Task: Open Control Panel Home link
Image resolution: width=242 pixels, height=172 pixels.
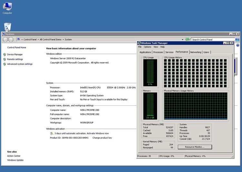Action: pyautogui.click(x=16, y=47)
